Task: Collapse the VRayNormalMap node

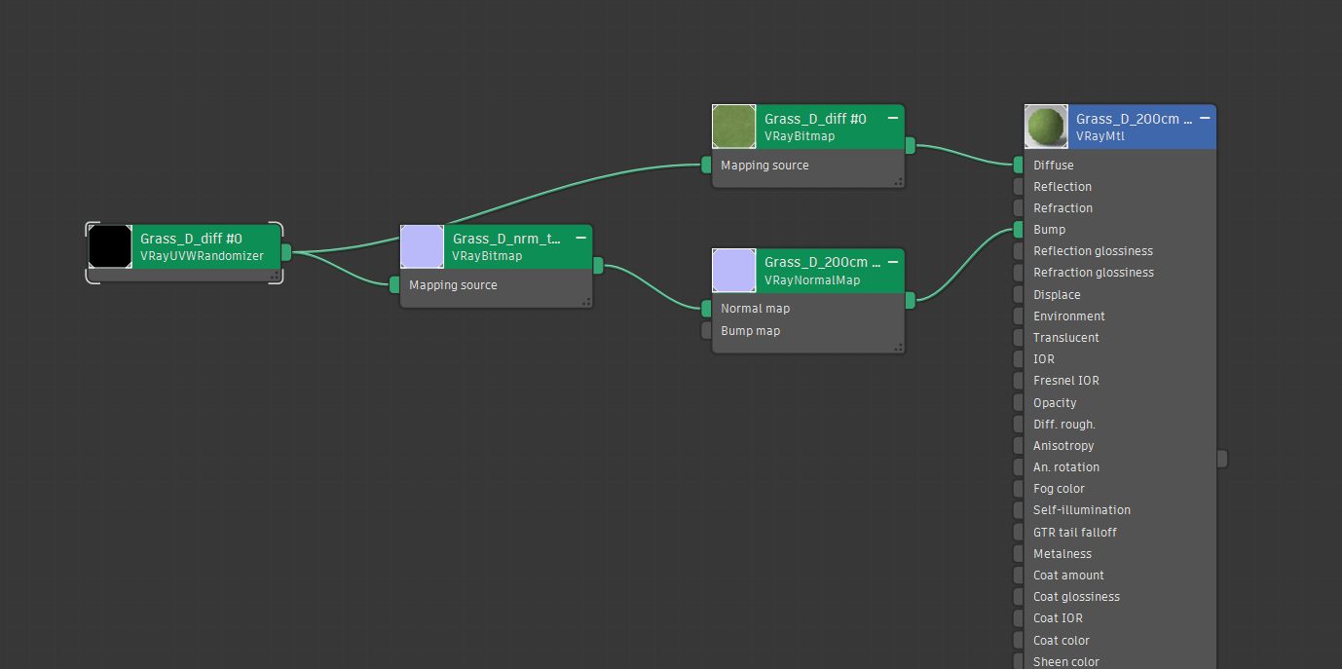Action: [893, 261]
